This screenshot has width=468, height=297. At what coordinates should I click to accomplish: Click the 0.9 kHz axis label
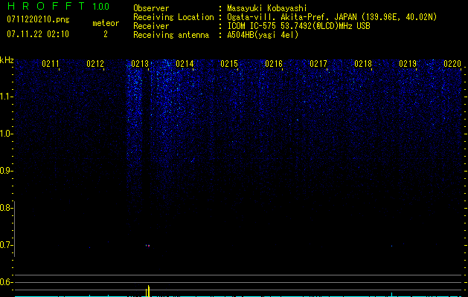[x=5, y=171]
